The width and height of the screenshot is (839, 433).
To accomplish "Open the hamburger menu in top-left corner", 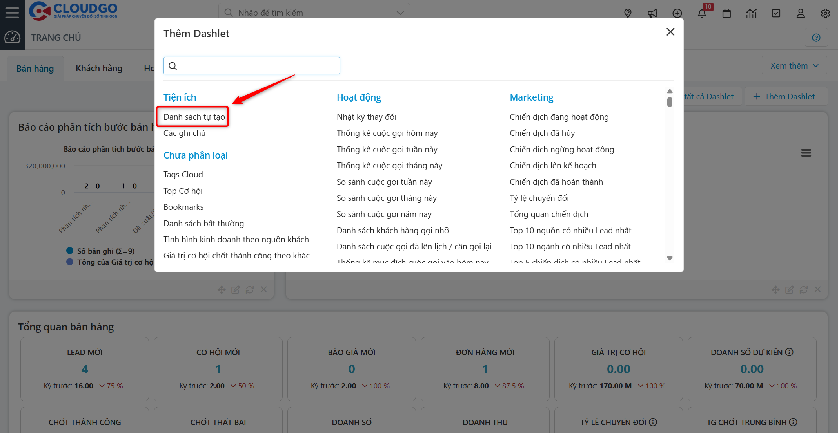I will 12,12.
